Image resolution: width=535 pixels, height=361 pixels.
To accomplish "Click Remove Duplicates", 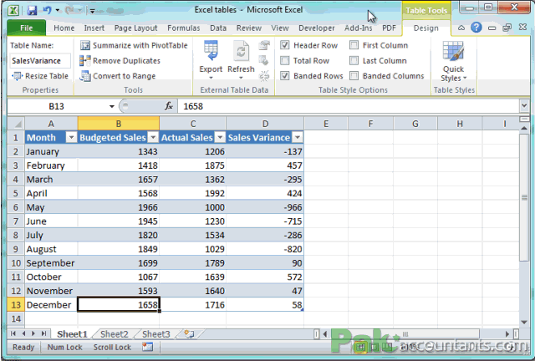I will click(x=120, y=61).
